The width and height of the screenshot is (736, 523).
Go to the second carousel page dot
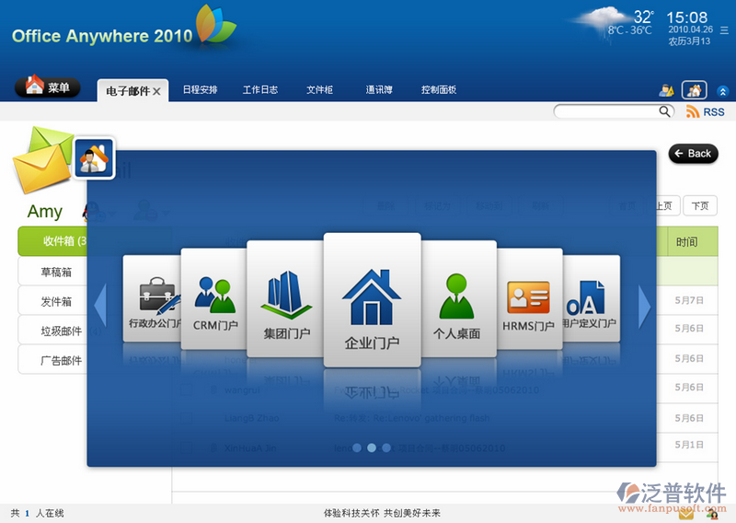coord(372,447)
